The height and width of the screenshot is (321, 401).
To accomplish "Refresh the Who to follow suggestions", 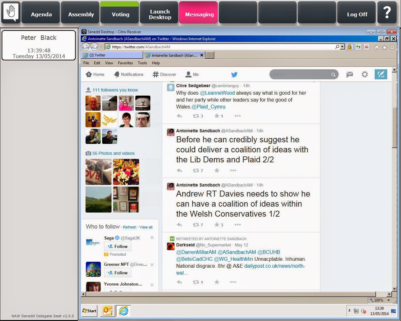I will click(129, 227).
